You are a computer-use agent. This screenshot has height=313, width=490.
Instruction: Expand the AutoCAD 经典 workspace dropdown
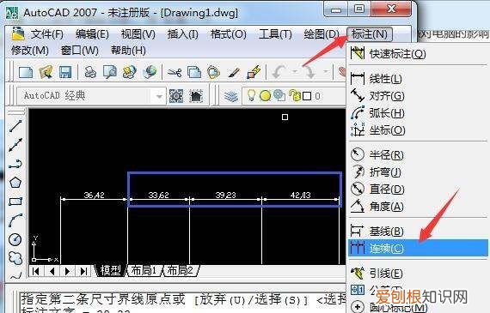point(159,96)
